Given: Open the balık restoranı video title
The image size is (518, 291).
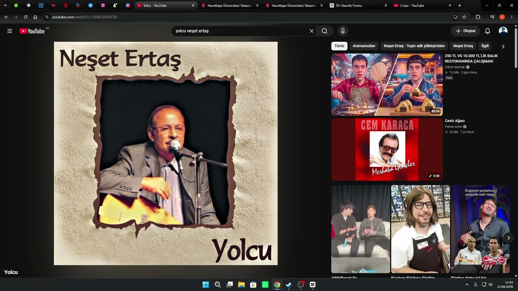Looking at the screenshot, I should (471, 59).
